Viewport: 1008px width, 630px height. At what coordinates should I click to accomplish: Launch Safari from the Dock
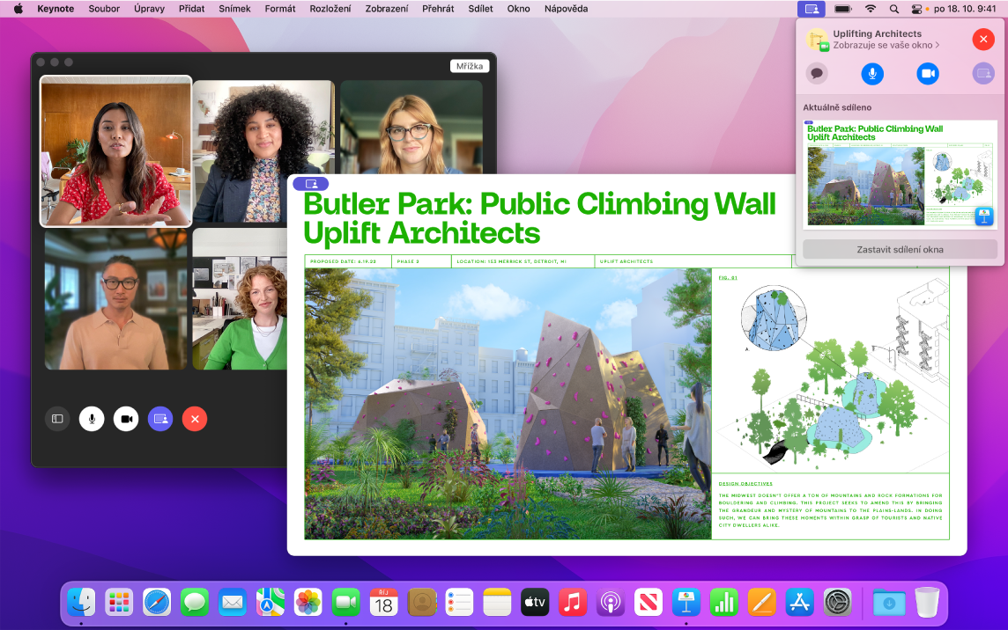point(157,603)
